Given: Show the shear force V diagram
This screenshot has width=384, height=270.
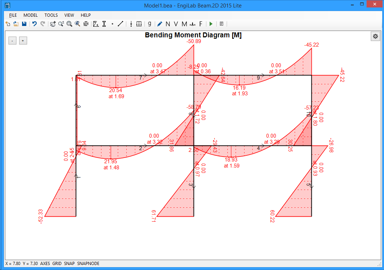Looking at the screenshot, I should pyautogui.click(x=176, y=24).
